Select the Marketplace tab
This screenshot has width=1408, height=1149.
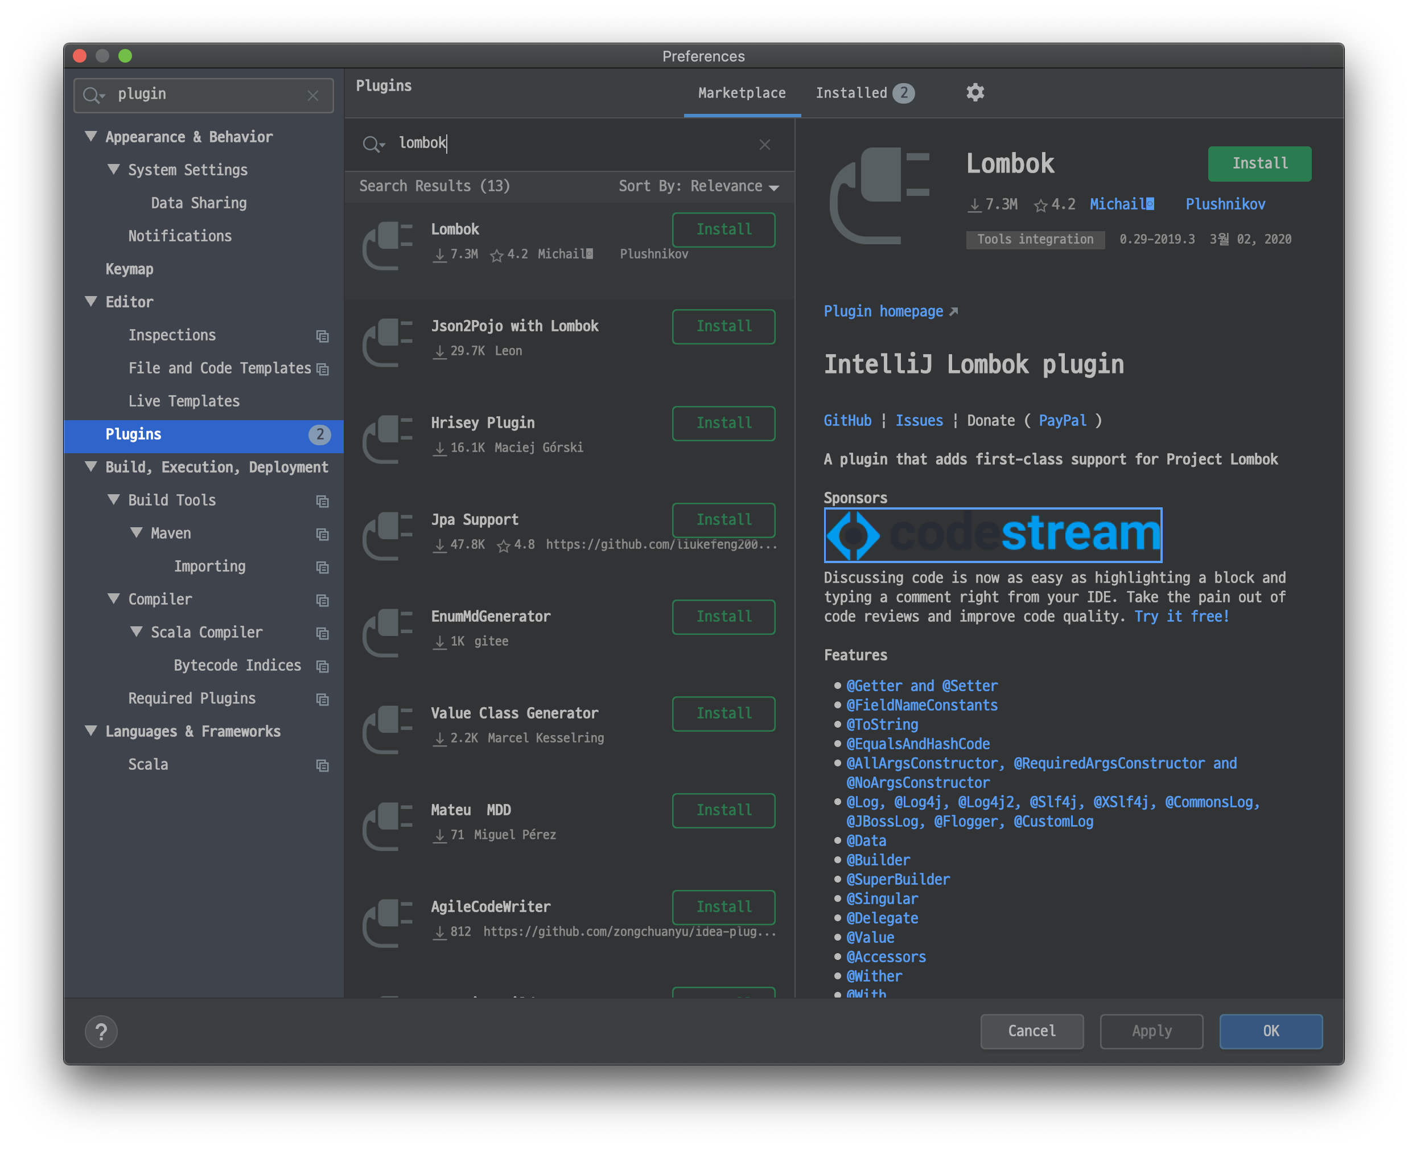click(742, 93)
